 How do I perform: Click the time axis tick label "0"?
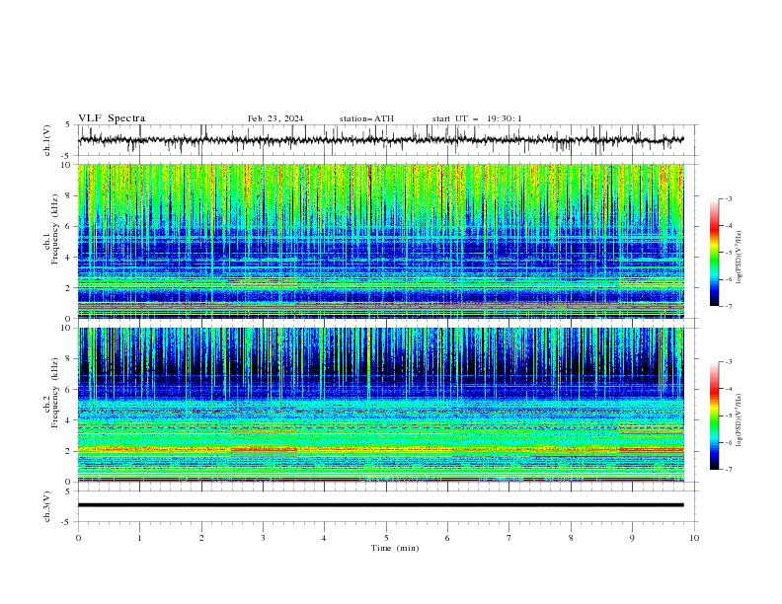(x=78, y=538)
